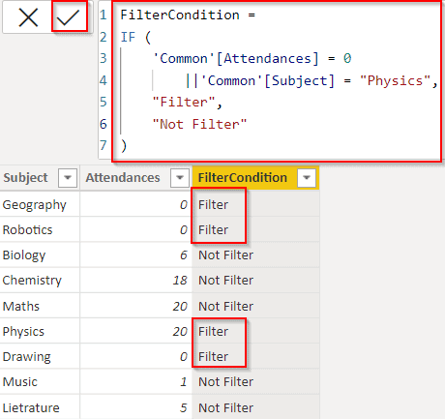The width and height of the screenshot is (445, 419).
Task: Select the Robotics subject cell
Action: (40, 229)
